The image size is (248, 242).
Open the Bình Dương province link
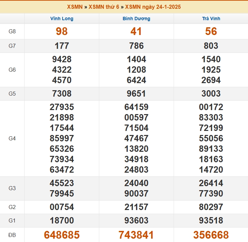coord(137,19)
